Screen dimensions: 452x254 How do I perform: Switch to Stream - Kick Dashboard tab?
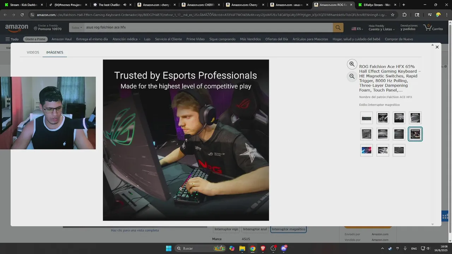[23, 5]
